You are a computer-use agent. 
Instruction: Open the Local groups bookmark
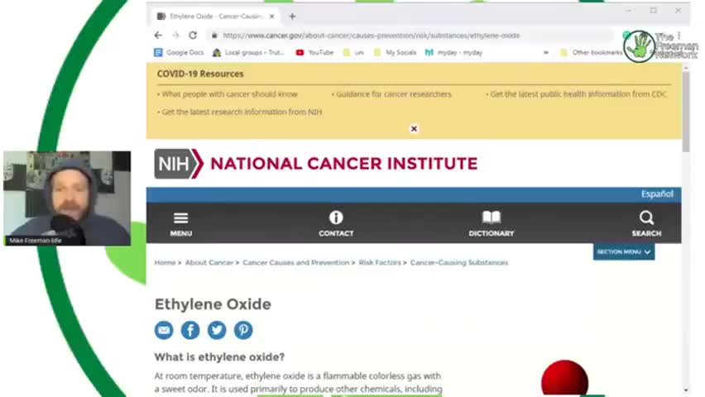pos(248,53)
